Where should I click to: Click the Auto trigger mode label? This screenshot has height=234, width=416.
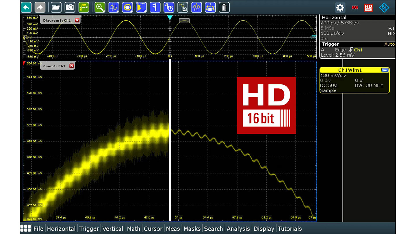(389, 44)
